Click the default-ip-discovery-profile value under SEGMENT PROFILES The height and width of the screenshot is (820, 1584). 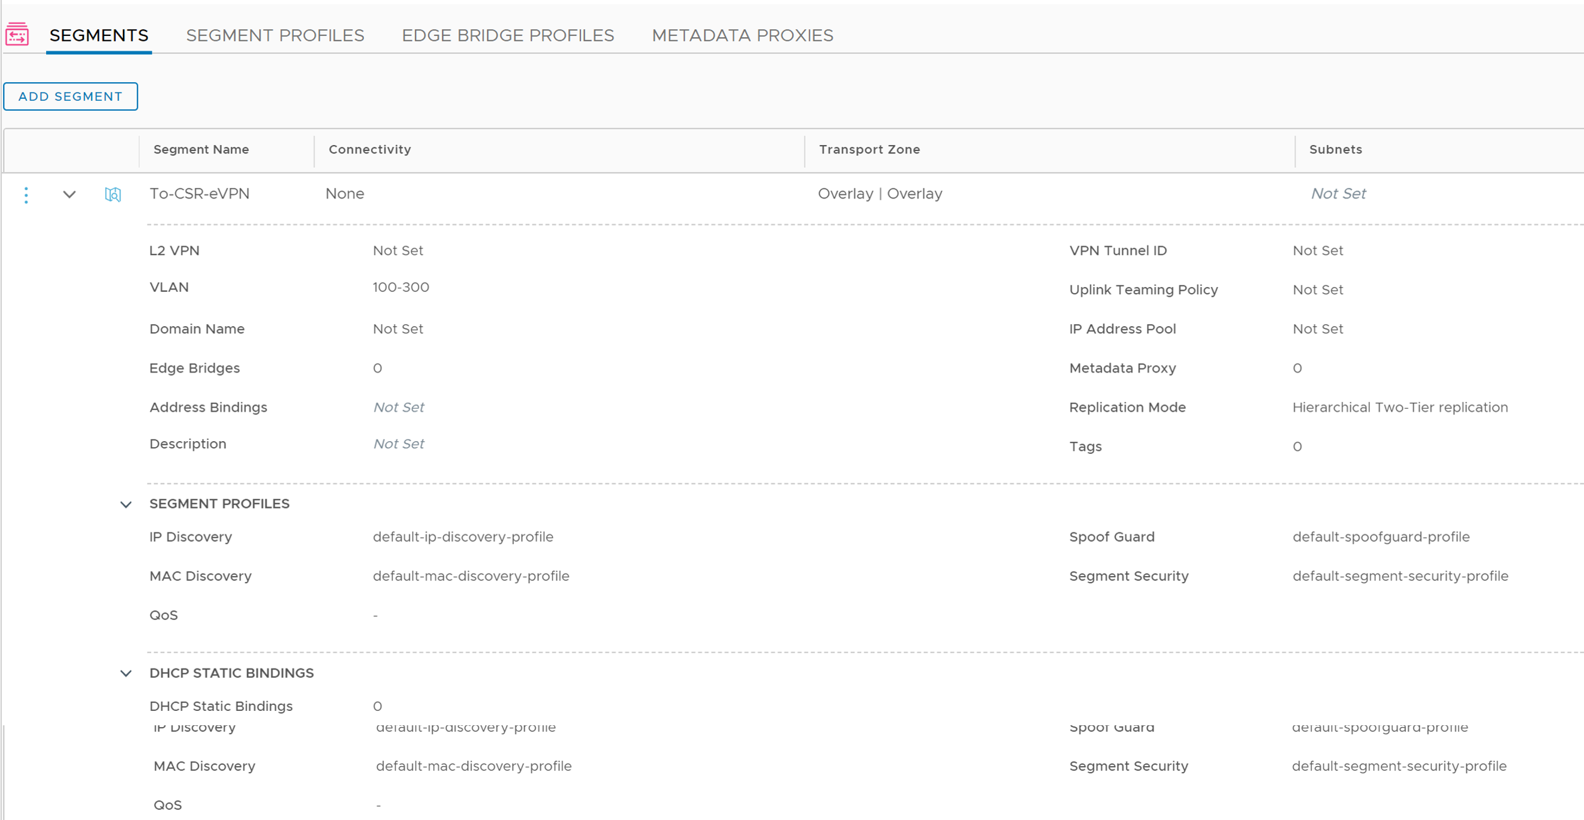(462, 536)
